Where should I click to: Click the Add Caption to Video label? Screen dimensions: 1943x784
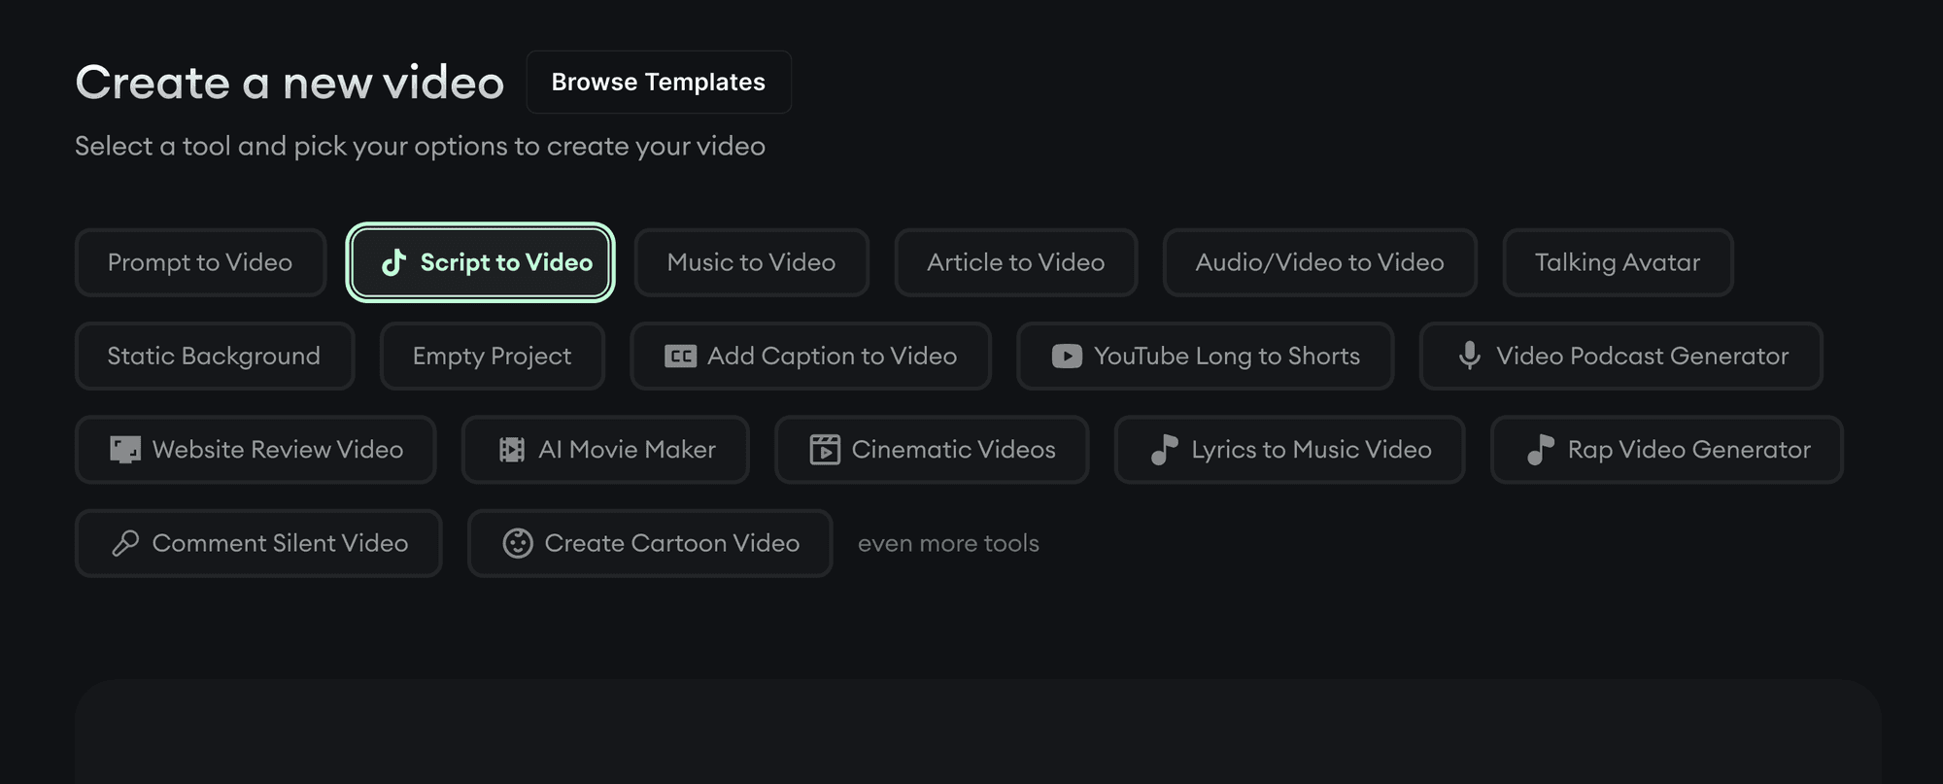832,357
